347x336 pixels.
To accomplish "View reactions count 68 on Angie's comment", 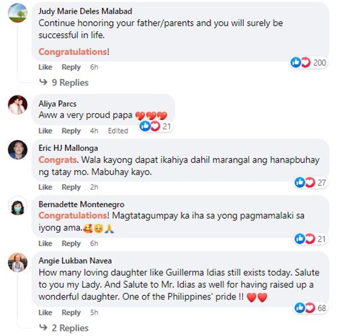I will (x=310, y=308).
